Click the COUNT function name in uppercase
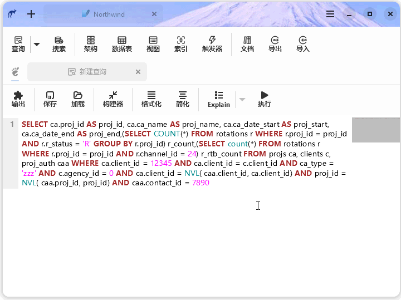 click(167, 134)
